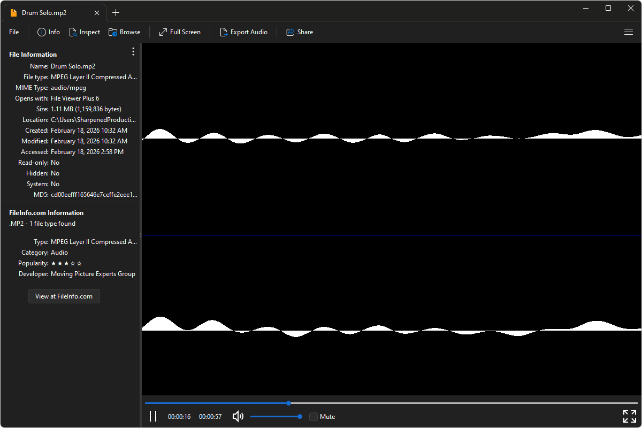Click the volume slider handle
Screen dimensions: 642x428
click(x=300, y=416)
